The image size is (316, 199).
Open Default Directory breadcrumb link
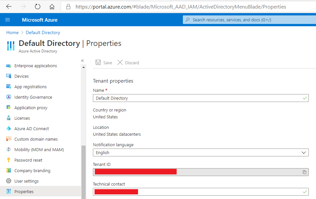[x=43, y=32]
